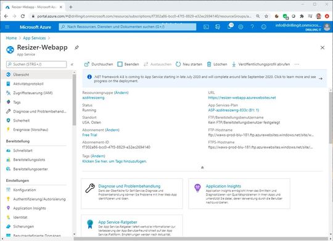The height and width of the screenshot is (241, 333).
Task: Click Ändern next to Tags
Action: point(97,156)
